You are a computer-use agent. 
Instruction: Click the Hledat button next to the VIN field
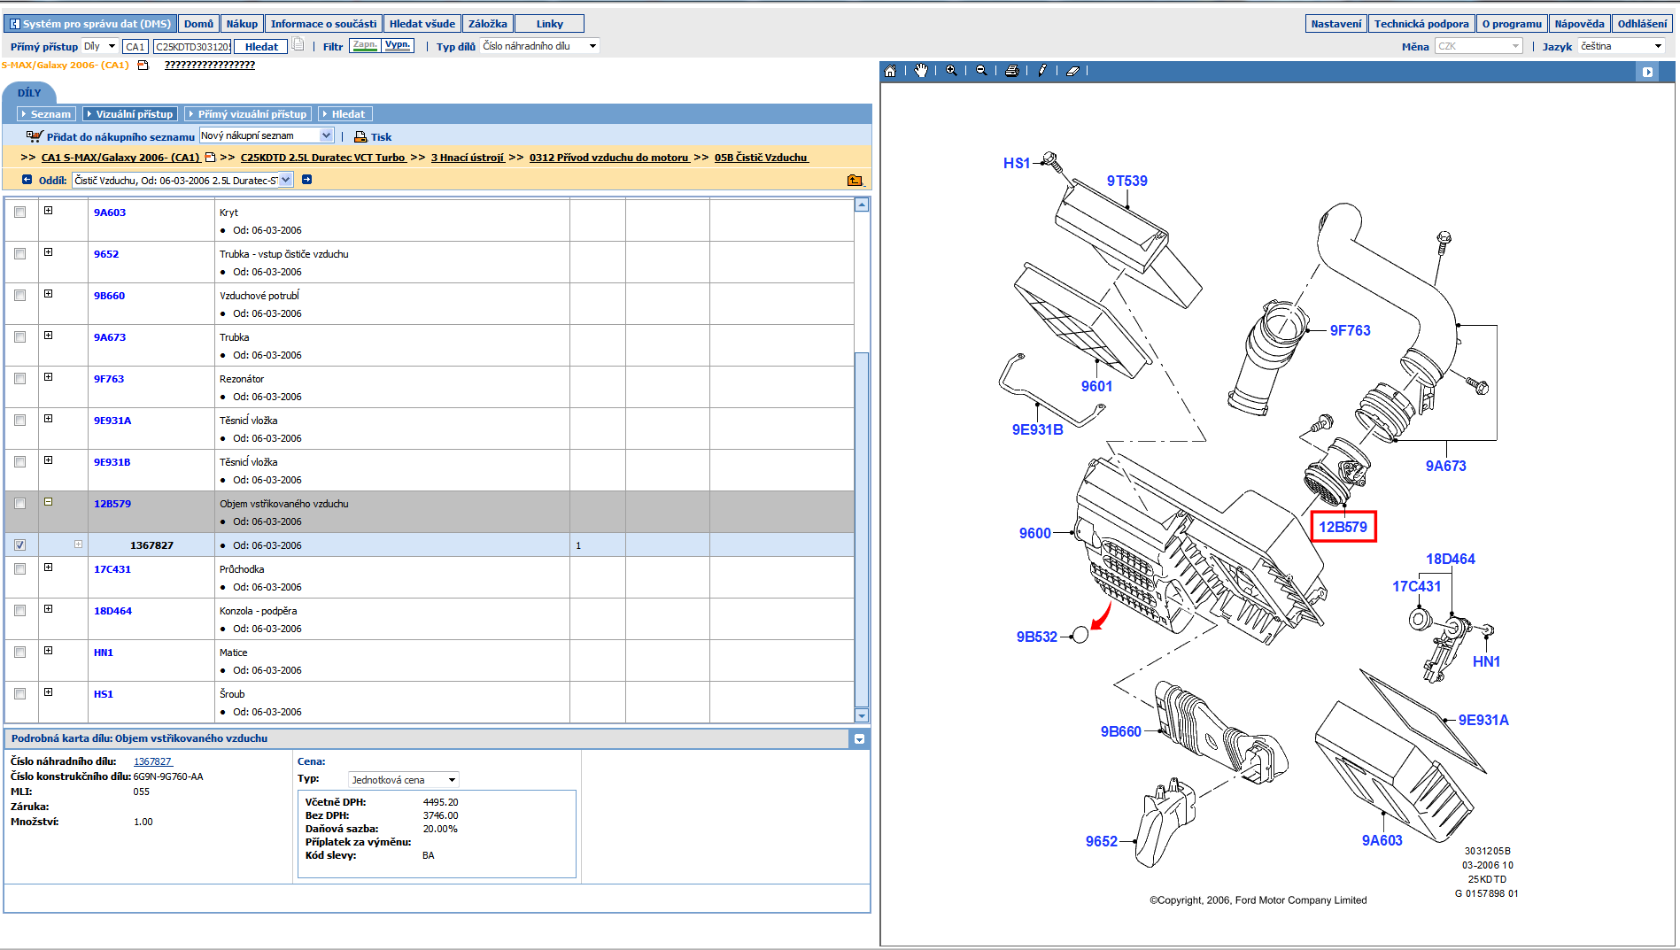point(261,47)
